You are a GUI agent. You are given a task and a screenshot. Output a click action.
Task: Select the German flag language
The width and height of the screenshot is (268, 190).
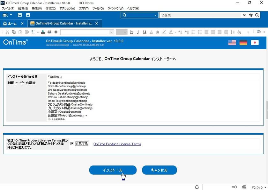243,42
